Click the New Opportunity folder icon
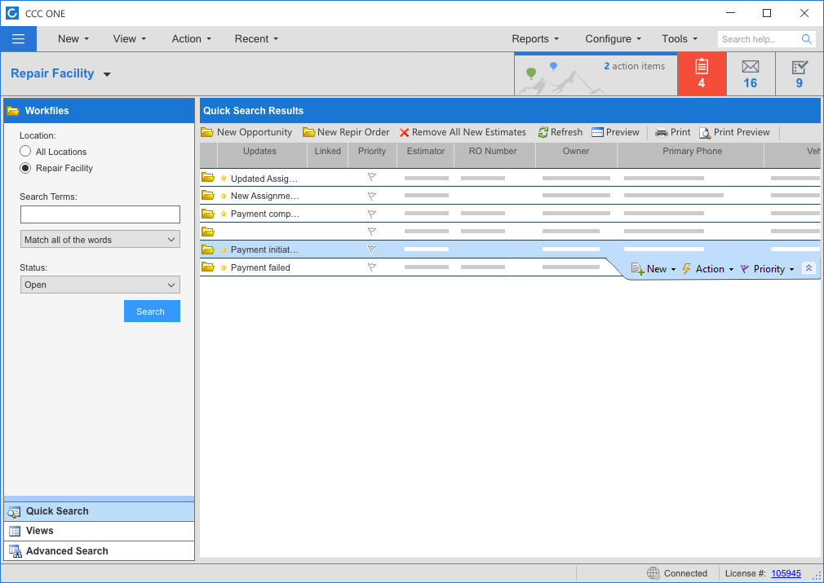The width and height of the screenshot is (824, 583). (x=207, y=132)
